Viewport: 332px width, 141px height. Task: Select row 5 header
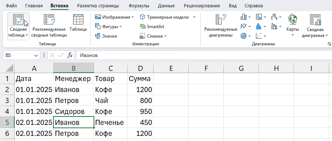click(x=7, y=122)
